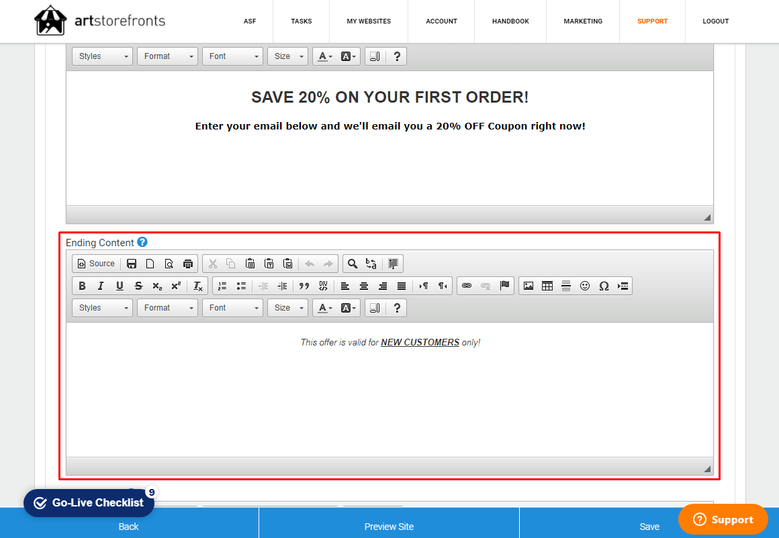Open Styles dropdown in Ending Content editor
The width and height of the screenshot is (779, 538).
[x=102, y=308]
